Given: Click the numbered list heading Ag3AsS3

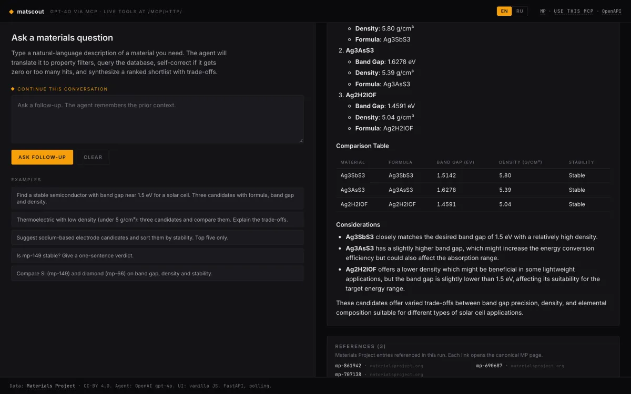Looking at the screenshot, I should pyautogui.click(x=360, y=50).
